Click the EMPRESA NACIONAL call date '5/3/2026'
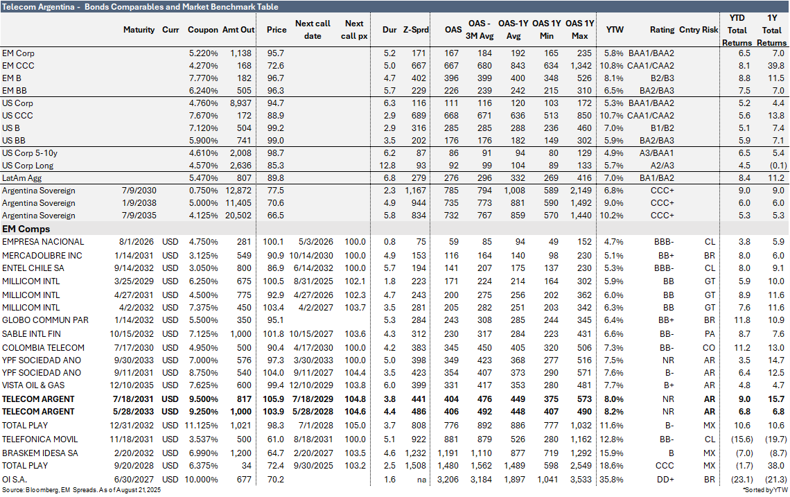Viewport: 790px width, 497px height. pyautogui.click(x=316, y=242)
